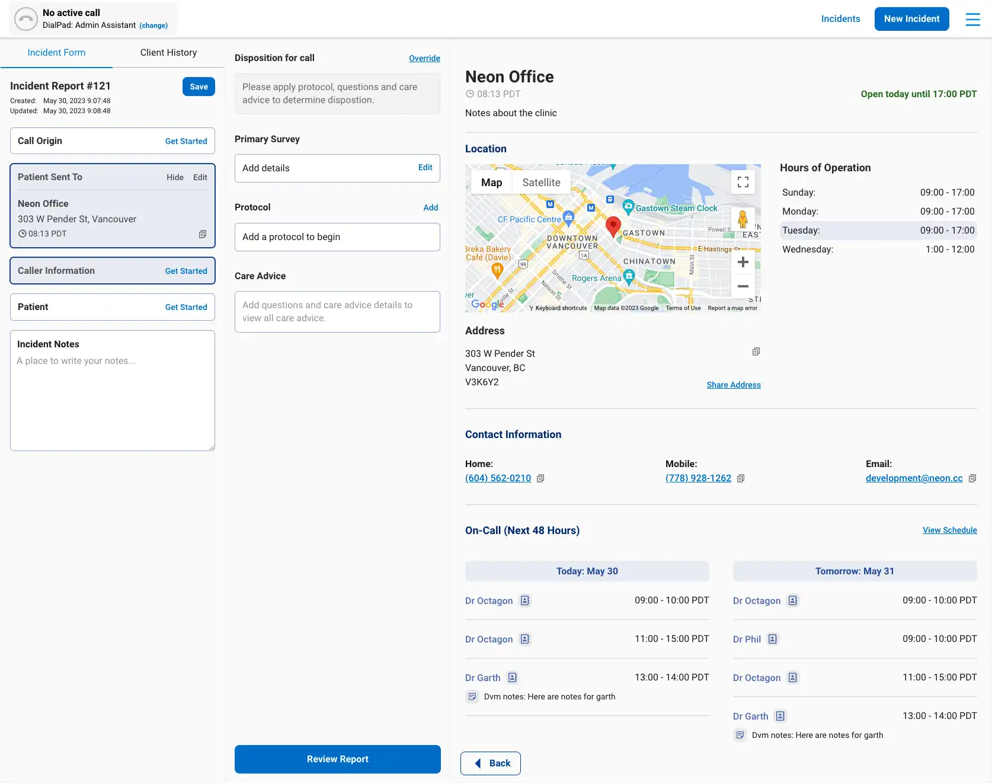The height and width of the screenshot is (783, 992).
Task: Click the Override disposition link
Action: click(424, 58)
